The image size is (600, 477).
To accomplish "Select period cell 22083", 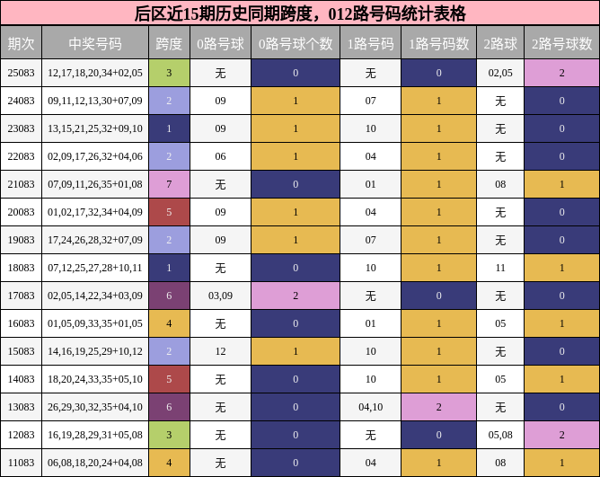I will click(x=21, y=156).
